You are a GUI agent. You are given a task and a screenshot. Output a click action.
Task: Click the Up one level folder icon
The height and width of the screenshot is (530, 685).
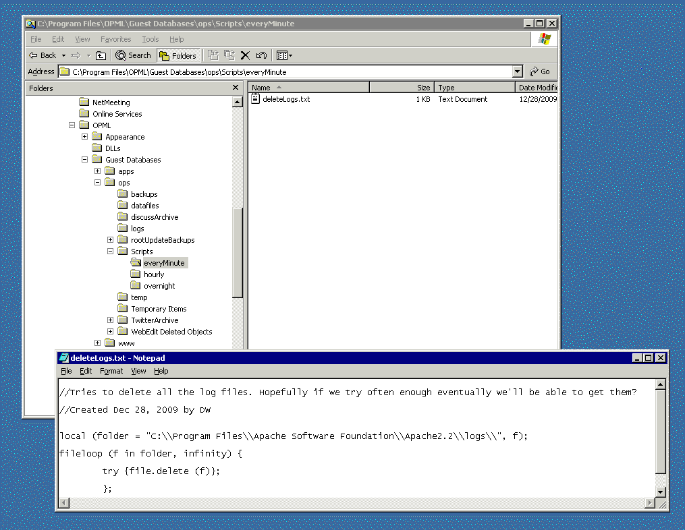pyautogui.click(x=101, y=55)
